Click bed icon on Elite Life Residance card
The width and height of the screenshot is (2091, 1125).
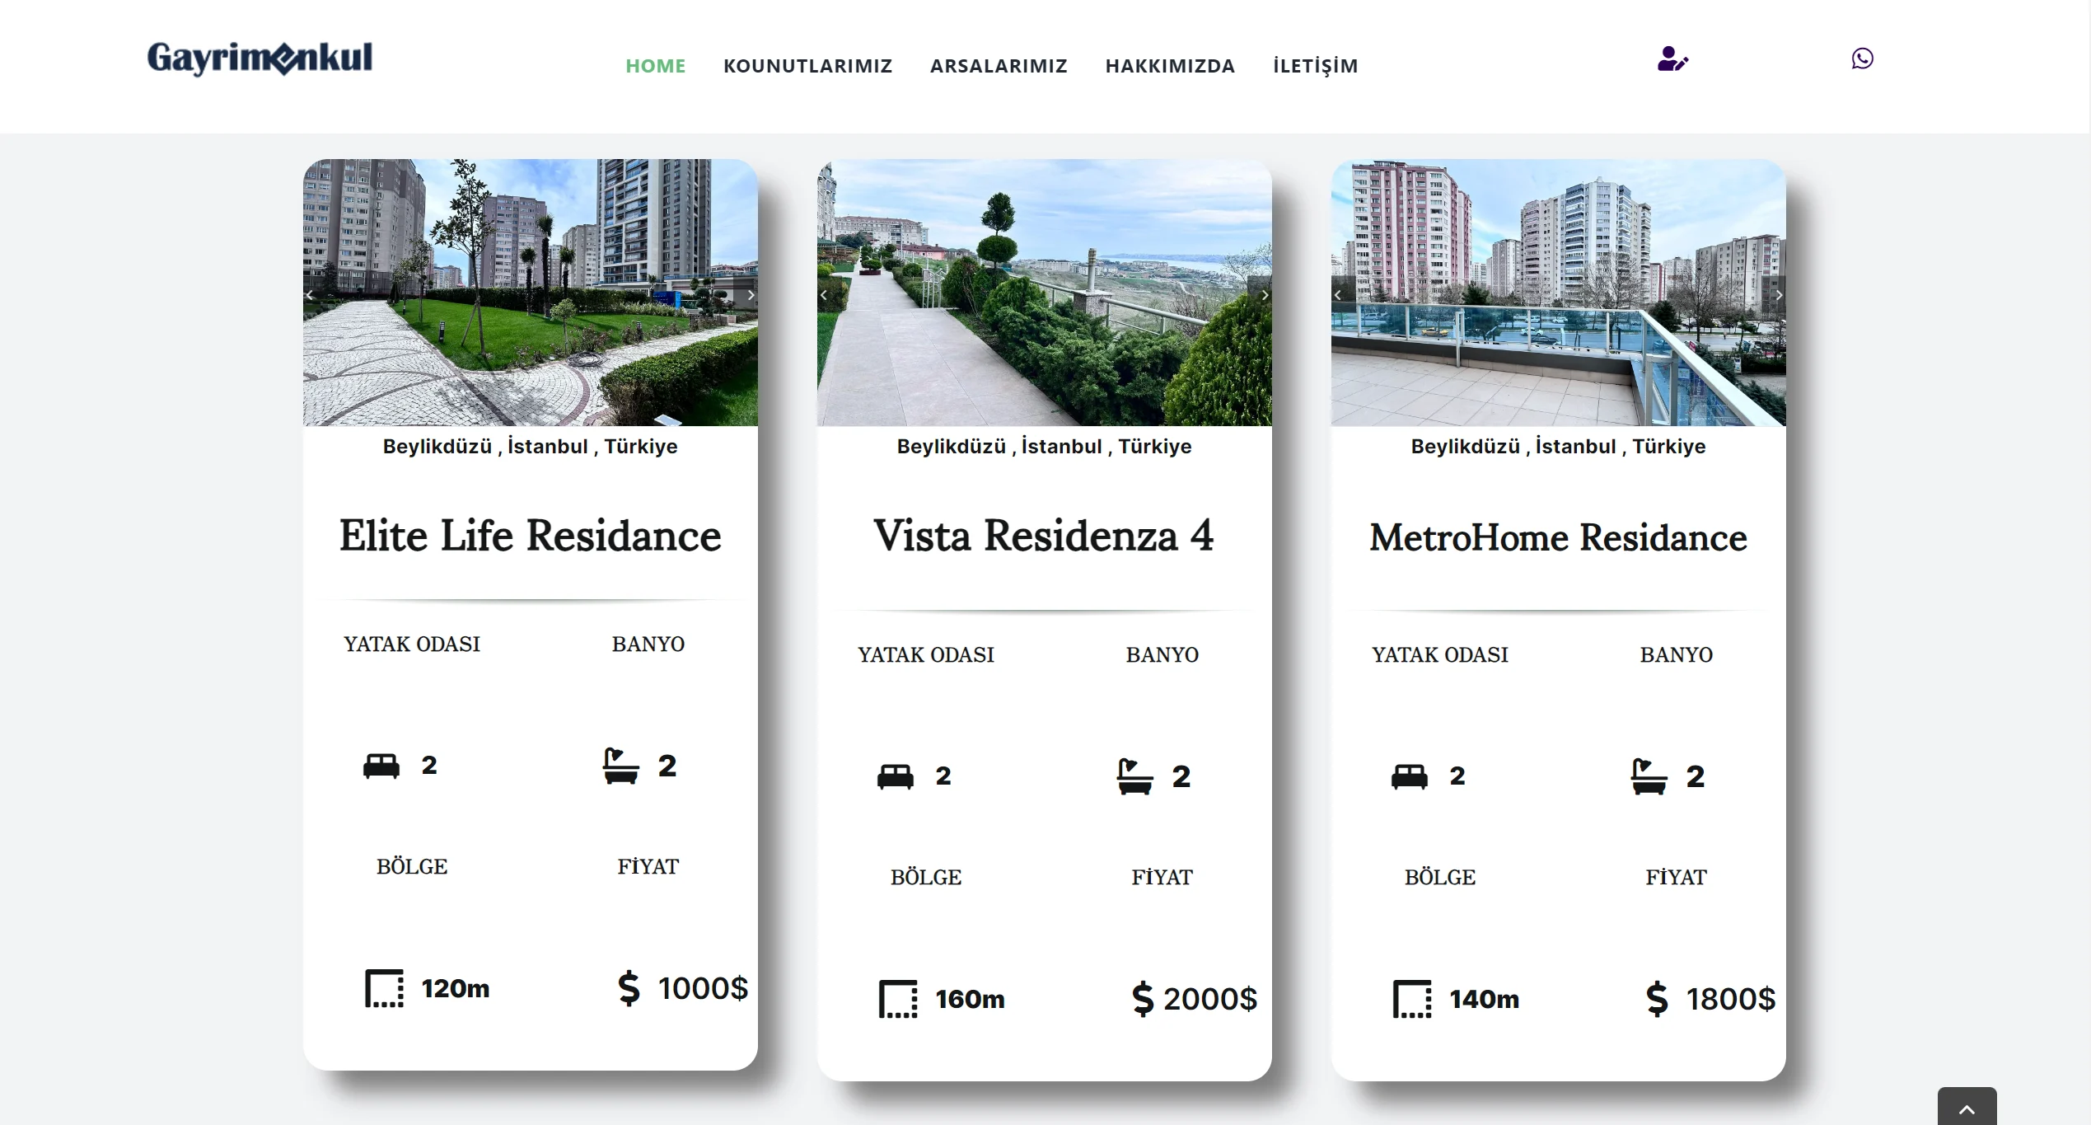(381, 766)
